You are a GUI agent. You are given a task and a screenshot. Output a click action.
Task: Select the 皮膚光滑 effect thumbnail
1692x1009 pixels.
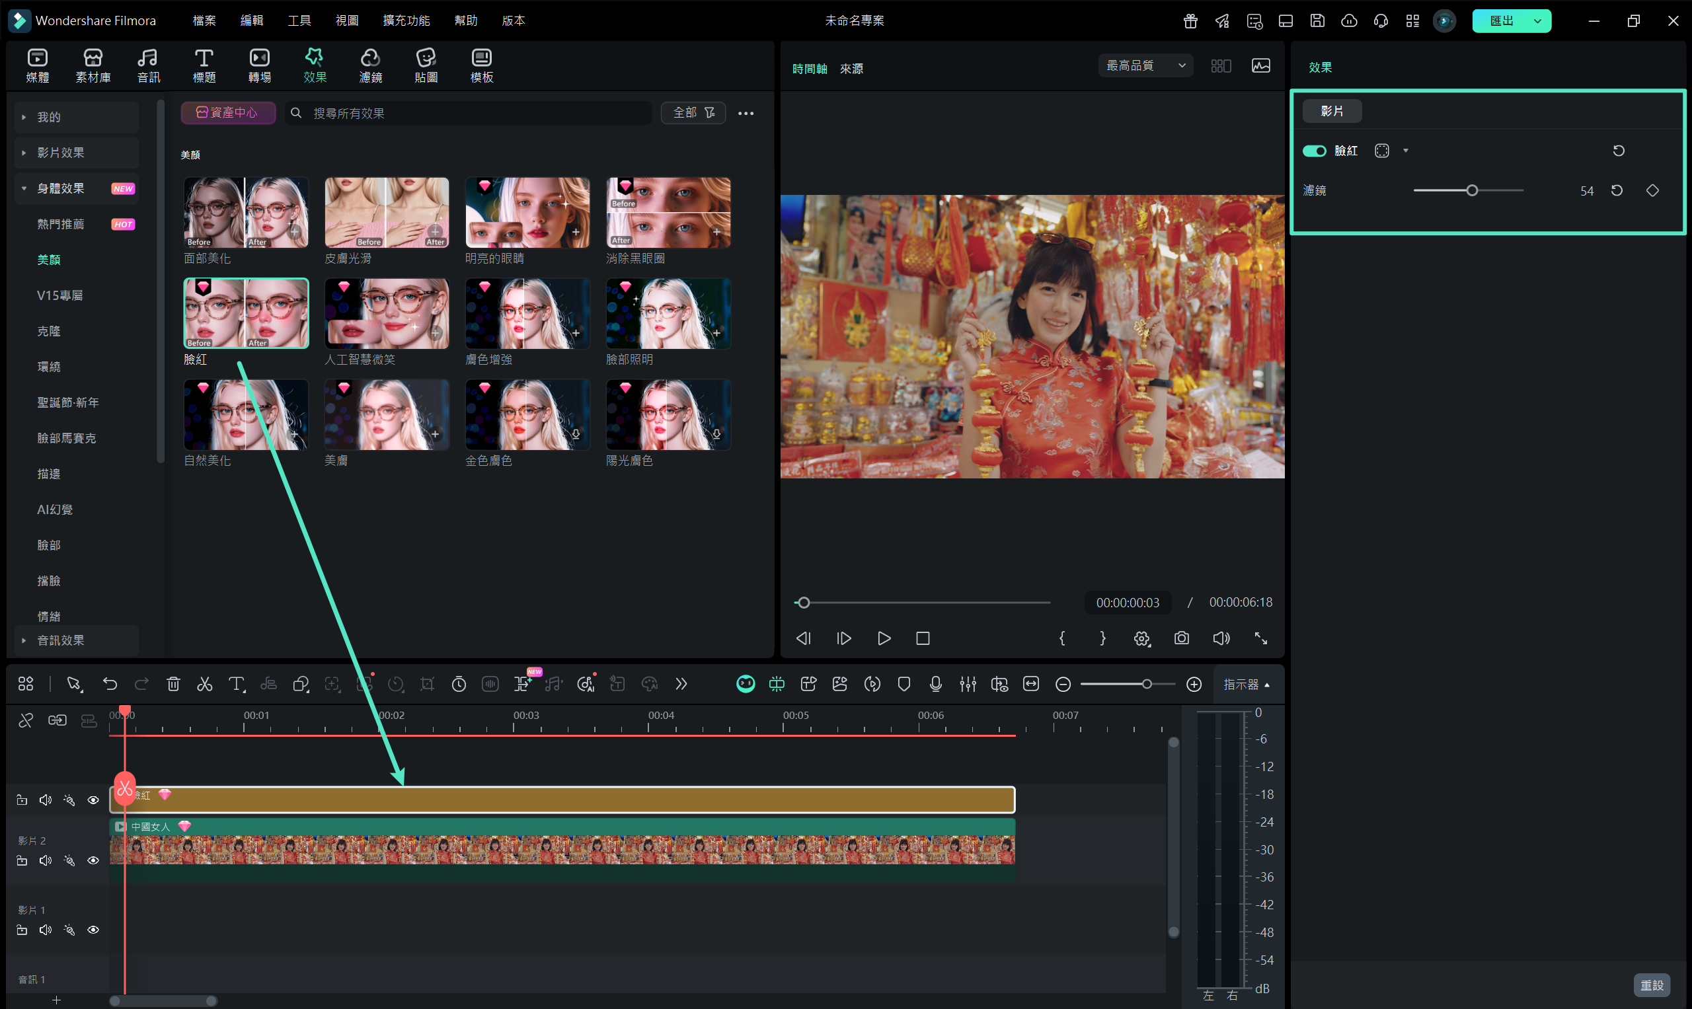(386, 213)
